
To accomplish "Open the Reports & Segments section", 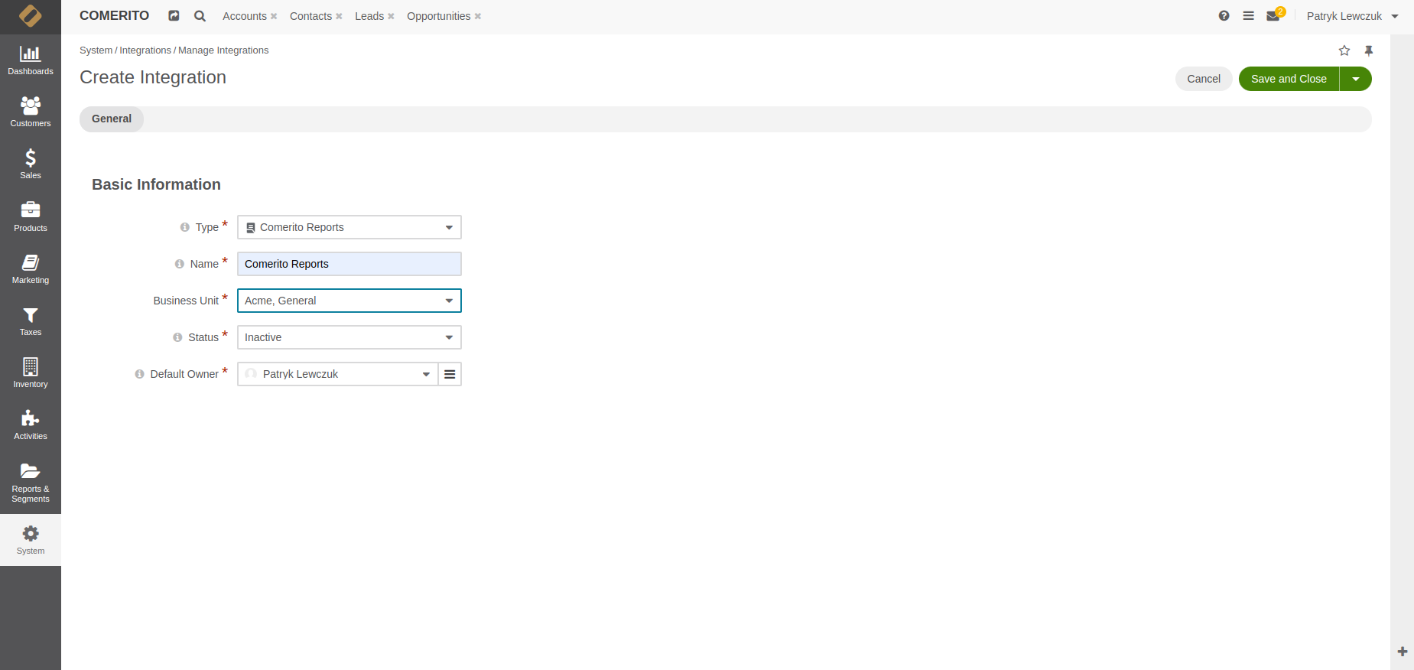I will coord(31,482).
